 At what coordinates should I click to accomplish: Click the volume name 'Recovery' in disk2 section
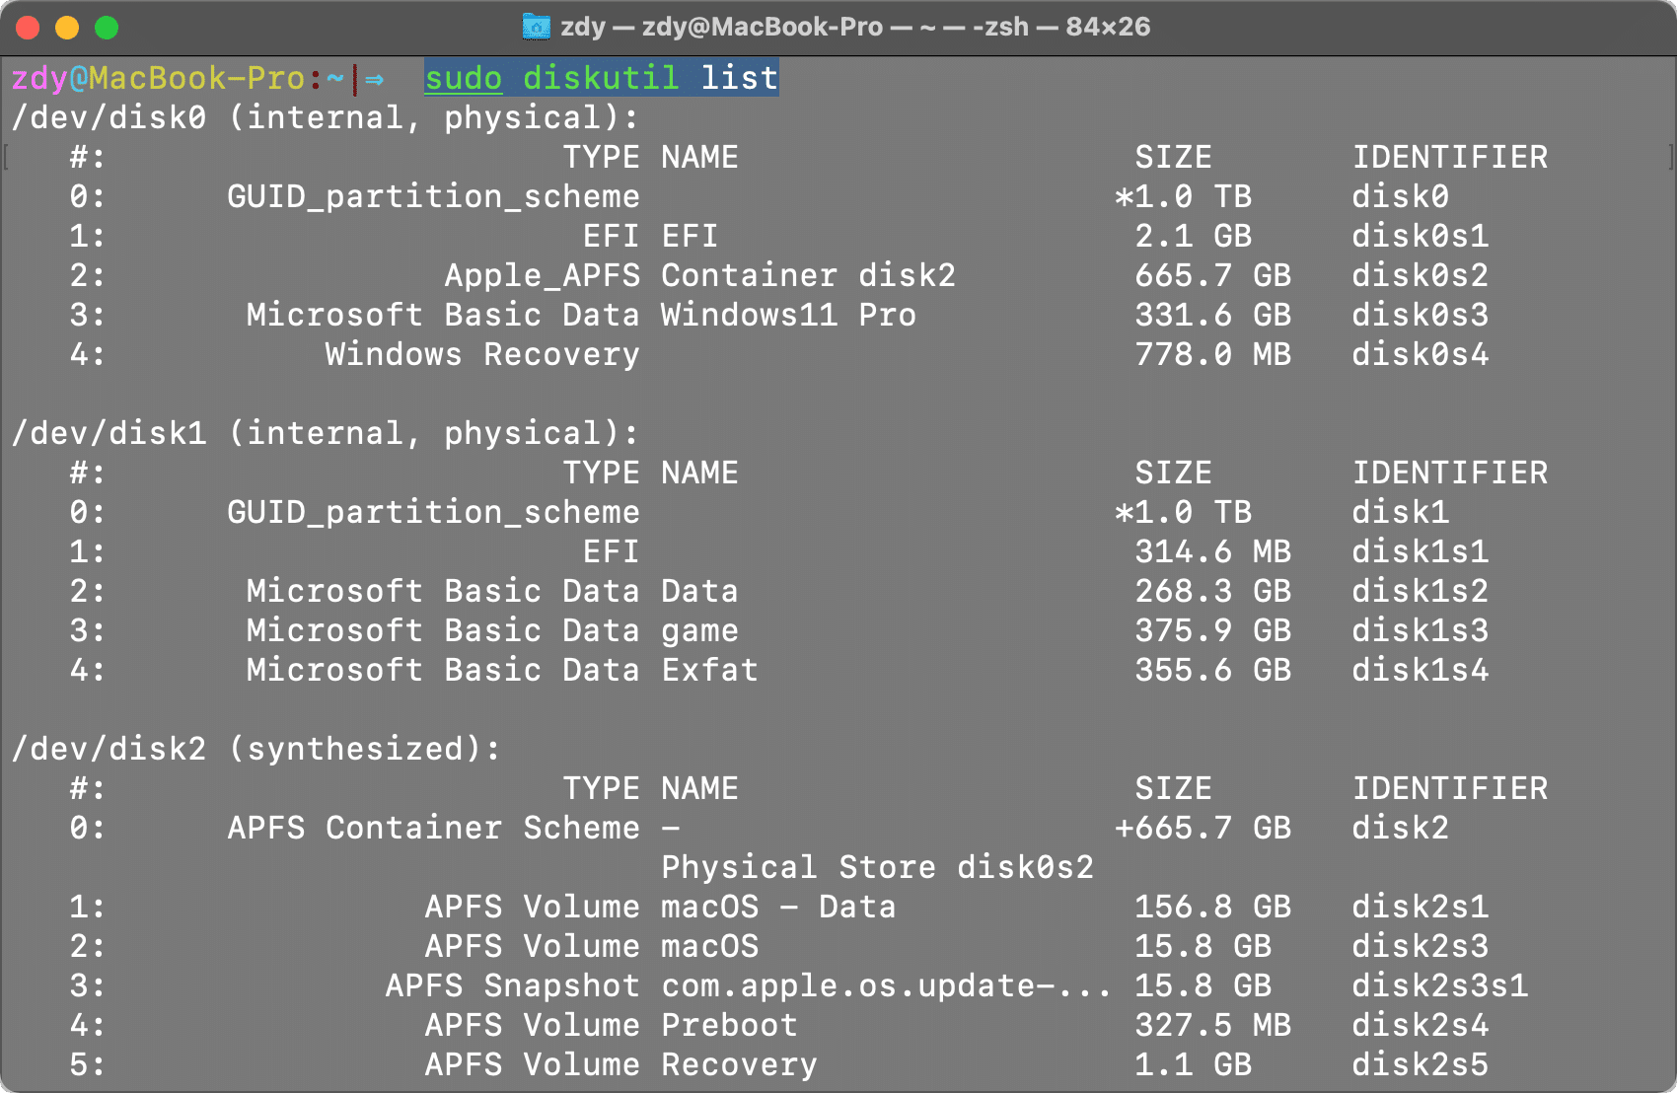coord(740,1065)
